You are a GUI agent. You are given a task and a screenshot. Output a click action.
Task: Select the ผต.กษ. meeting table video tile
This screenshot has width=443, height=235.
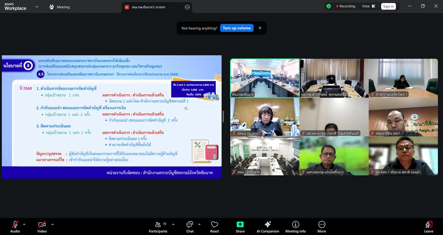(x=334, y=78)
